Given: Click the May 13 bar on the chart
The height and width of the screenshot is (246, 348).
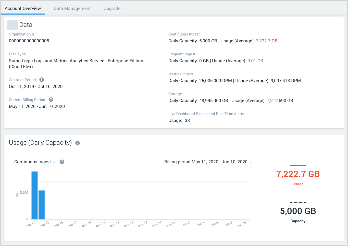Looking at the screenshot, I should (x=42, y=204).
